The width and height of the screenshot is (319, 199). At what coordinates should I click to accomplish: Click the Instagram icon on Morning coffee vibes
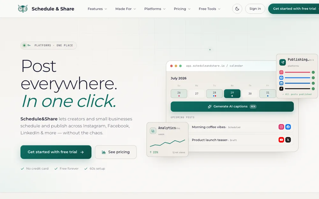coord(281,127)
